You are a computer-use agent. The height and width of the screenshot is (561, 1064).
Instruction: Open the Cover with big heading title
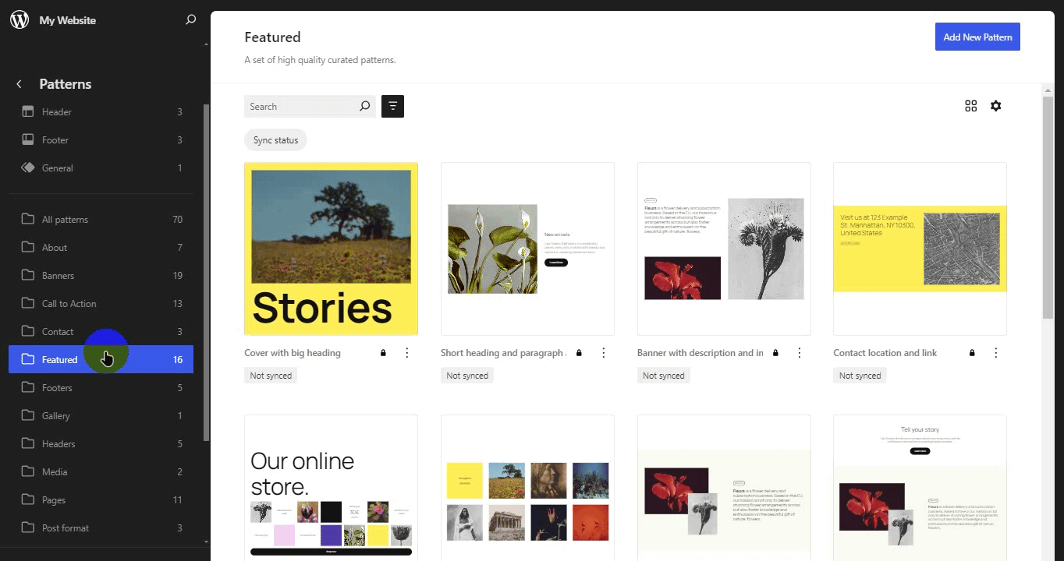pyautogui.click(x=293, y=353)
